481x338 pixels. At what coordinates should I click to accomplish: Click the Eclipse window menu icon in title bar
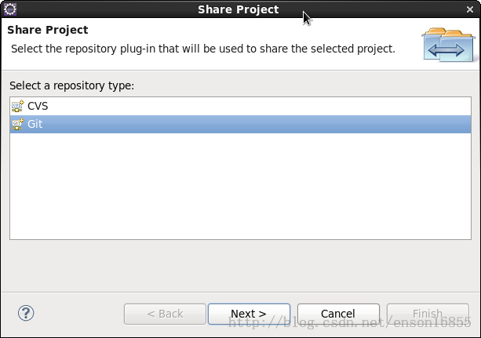click(x=10, y=9)
